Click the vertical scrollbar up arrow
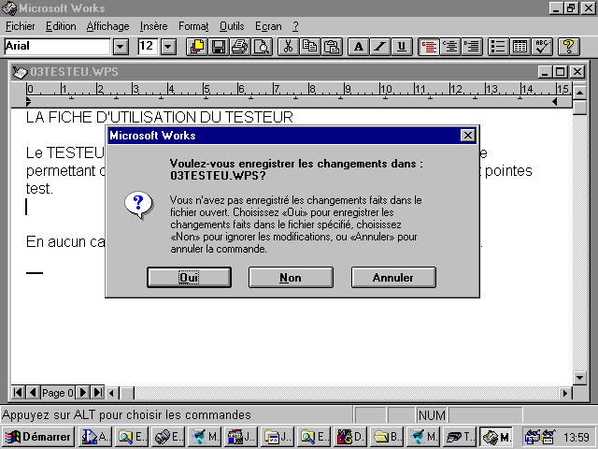Image resolution: width=598 pixels, height=449 pixels. click(579, 92)
